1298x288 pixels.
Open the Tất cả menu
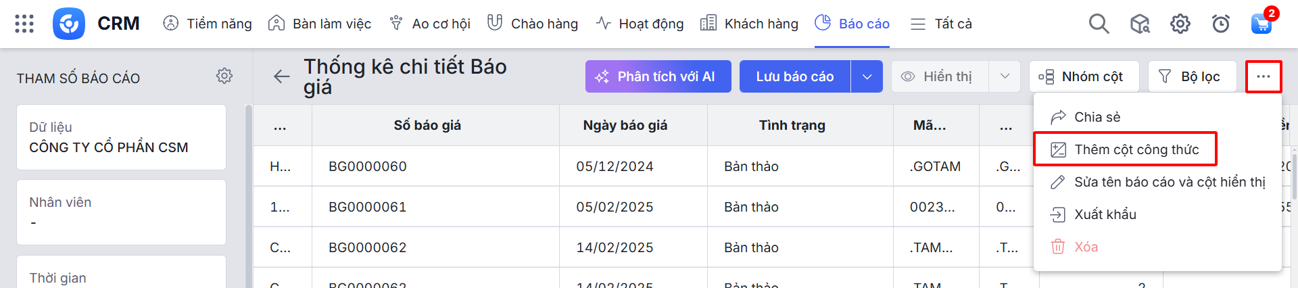coord(941,24)
